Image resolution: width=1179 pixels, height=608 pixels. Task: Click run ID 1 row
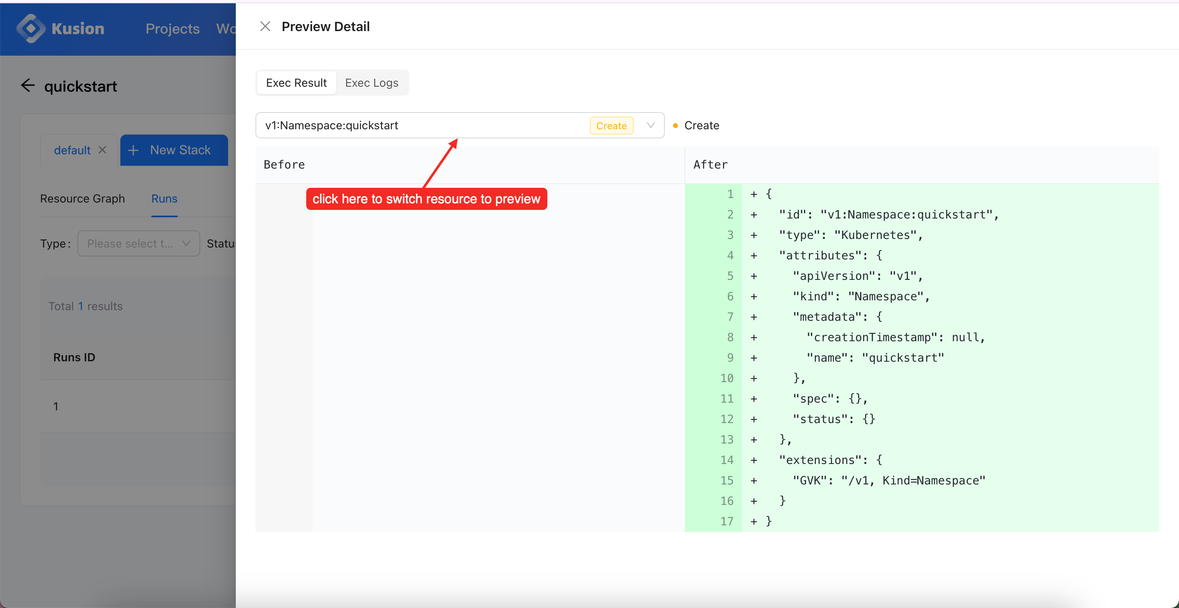pyautogui.click(x=56, y=406)
